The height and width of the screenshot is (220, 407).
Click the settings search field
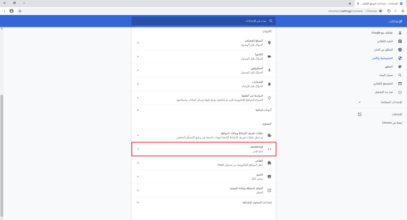click(x=203, y=21)
